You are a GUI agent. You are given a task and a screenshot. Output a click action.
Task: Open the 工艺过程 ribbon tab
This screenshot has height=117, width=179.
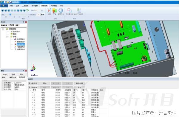click(25, 6)
